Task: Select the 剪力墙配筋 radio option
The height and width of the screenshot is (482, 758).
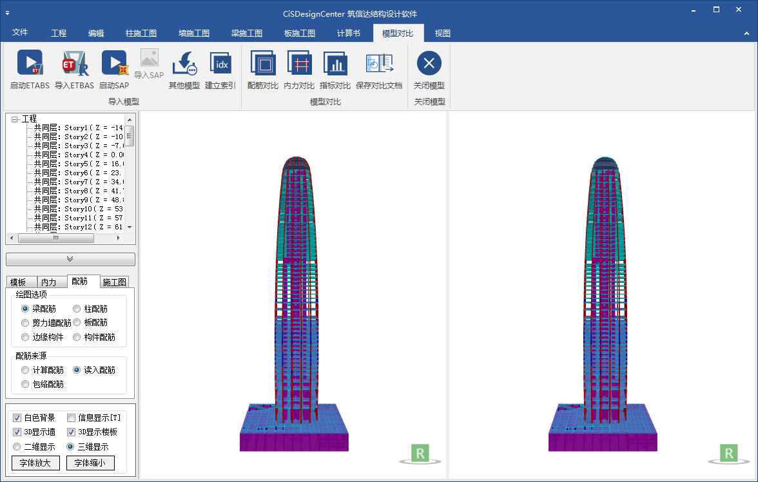Action: click(x=25, y=322)
